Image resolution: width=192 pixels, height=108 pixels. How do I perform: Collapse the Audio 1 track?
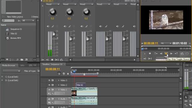59,99
